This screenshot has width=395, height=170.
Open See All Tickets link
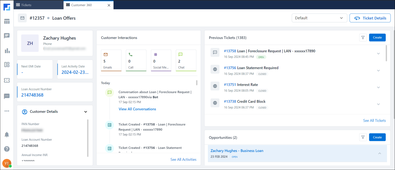(x=374, y=120)
